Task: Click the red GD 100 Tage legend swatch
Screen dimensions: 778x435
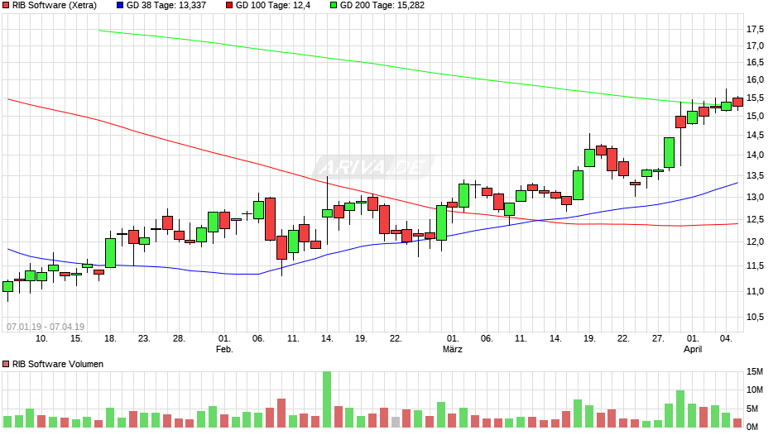Action: 228,6
